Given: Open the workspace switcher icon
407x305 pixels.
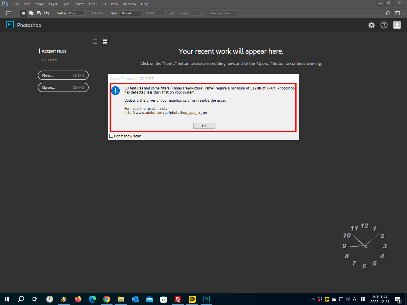Looking at the screenshot, I should click(397, 13).
